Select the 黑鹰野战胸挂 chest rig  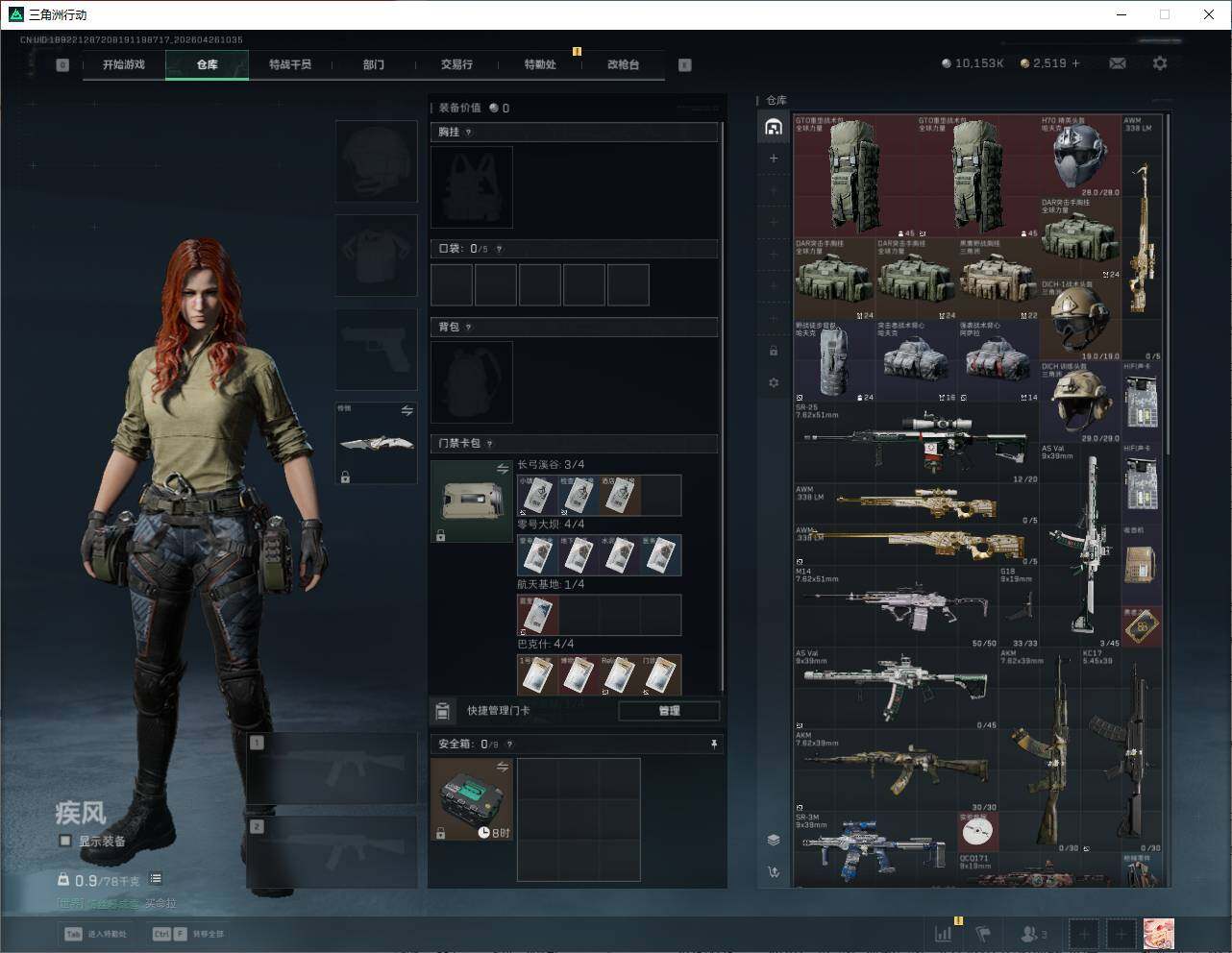click(998, 280)
